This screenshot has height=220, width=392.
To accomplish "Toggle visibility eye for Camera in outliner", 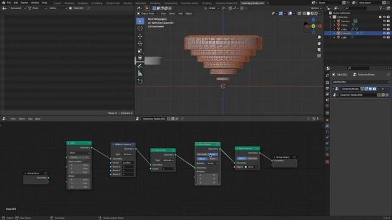I will (x=384, y=21).
